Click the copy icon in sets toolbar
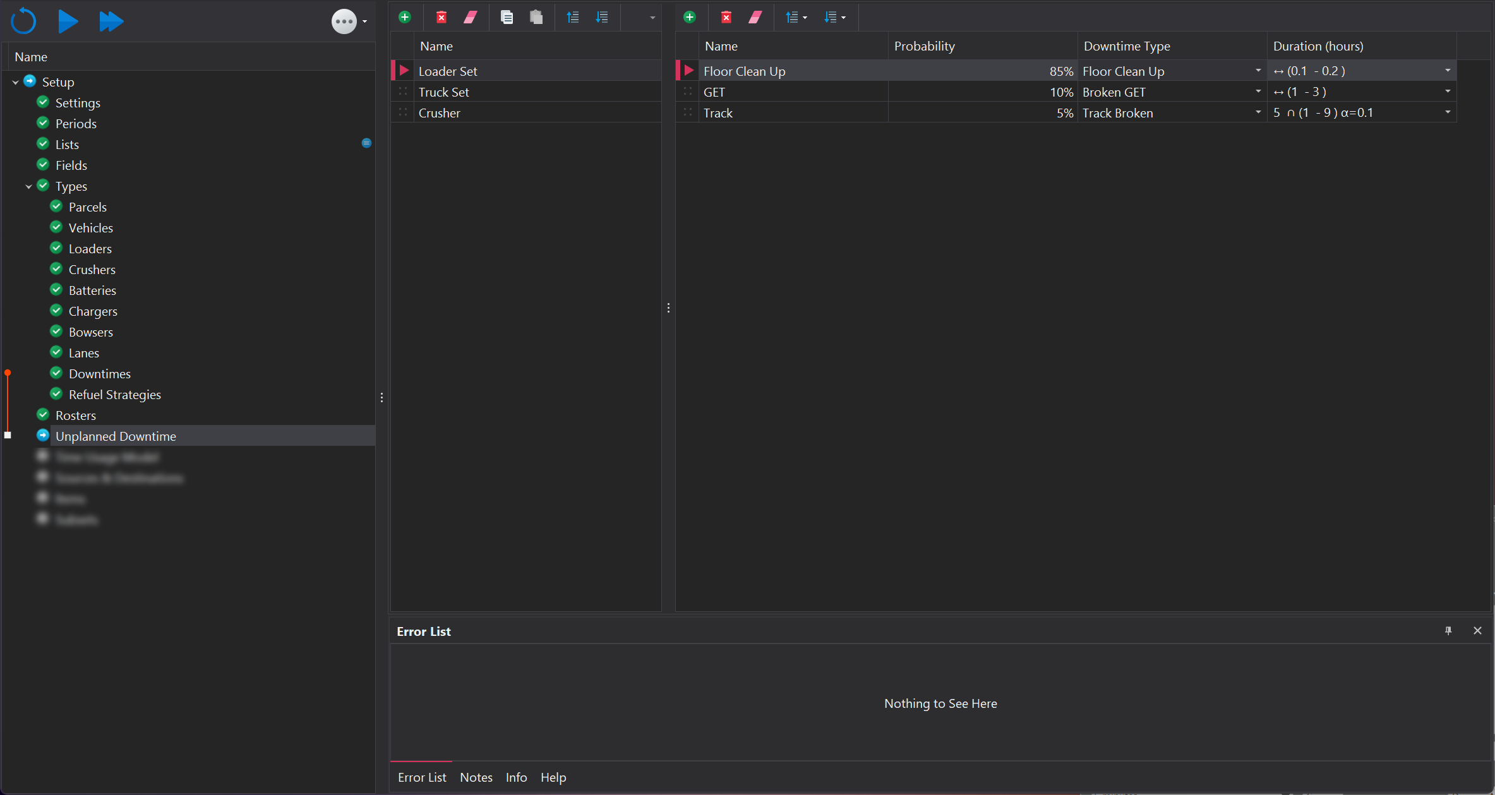Image resolution: width=1495 pixels, height=795 pixels. click(507, 17)
